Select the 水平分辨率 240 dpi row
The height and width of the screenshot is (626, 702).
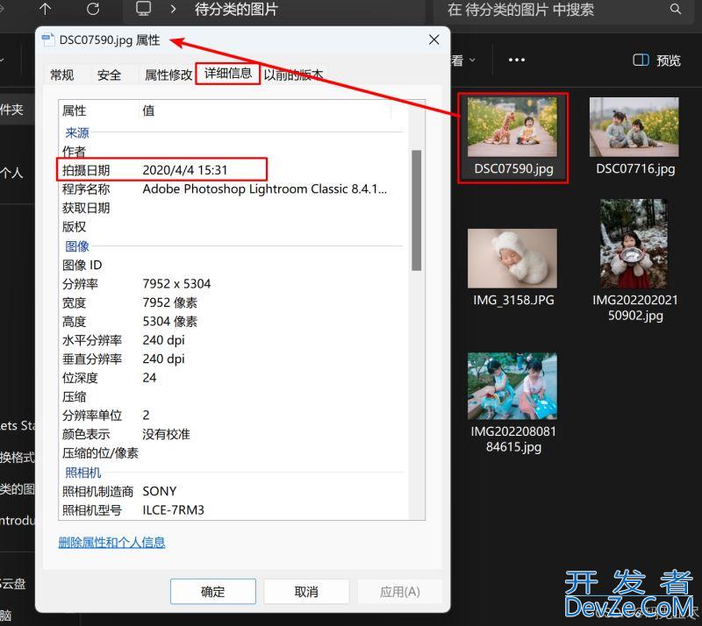[233, 340]
